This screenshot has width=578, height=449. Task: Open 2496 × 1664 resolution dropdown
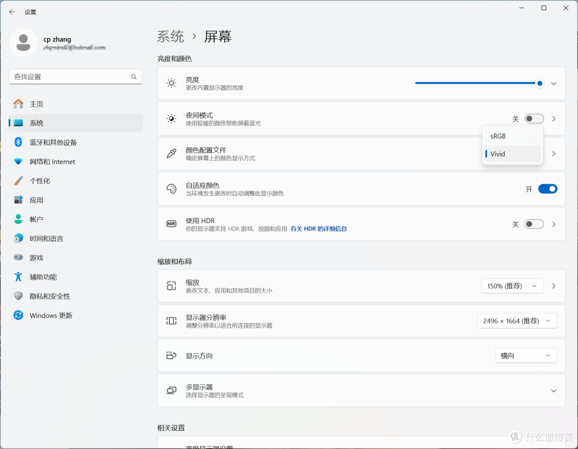tap(517, 321)
